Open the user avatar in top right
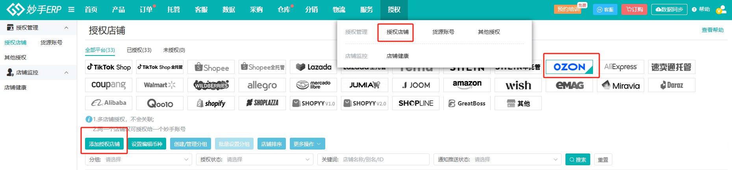 (721, 9)
